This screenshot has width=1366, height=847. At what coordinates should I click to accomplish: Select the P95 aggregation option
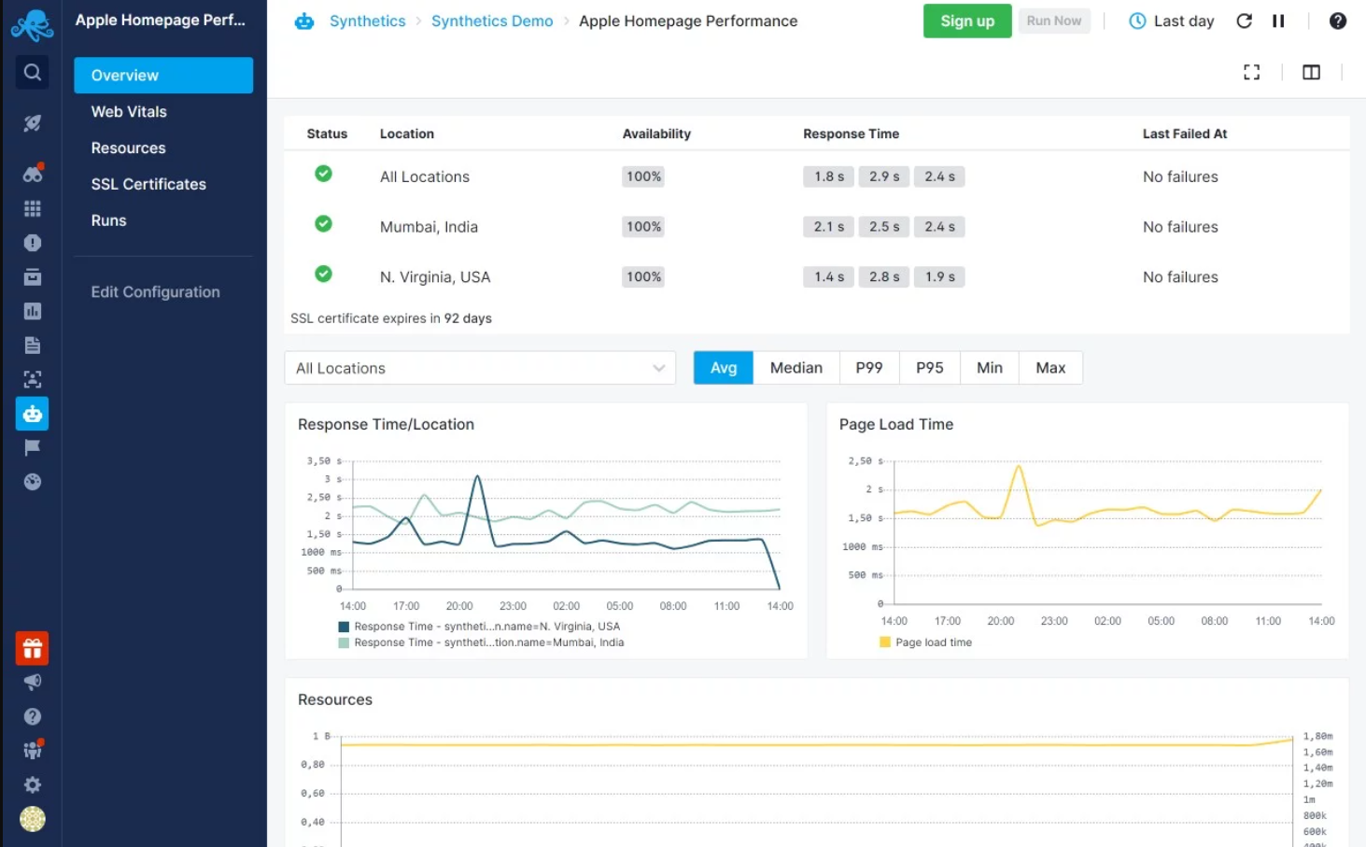coord(929,368)
